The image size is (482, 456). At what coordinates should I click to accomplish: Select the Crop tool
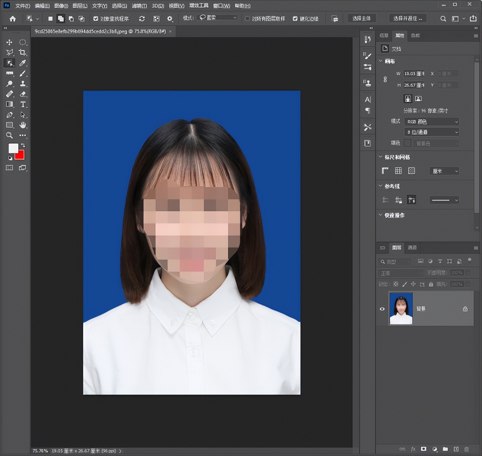[x=23, y=52]
